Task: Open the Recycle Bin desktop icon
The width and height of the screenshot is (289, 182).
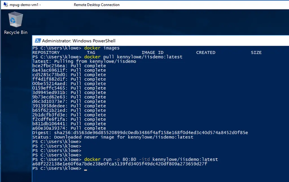Action: (x=16, y=19)
